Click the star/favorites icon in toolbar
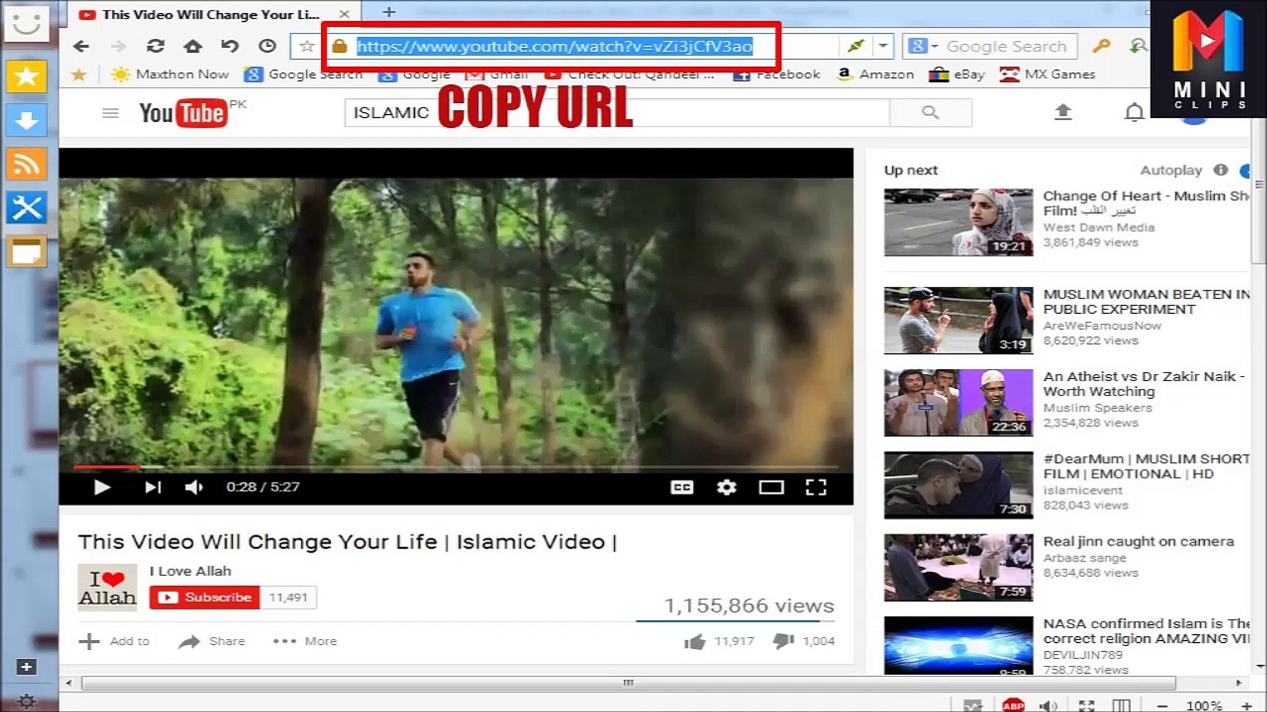This screenshot has width=1267, height=712. pos(306,46)
